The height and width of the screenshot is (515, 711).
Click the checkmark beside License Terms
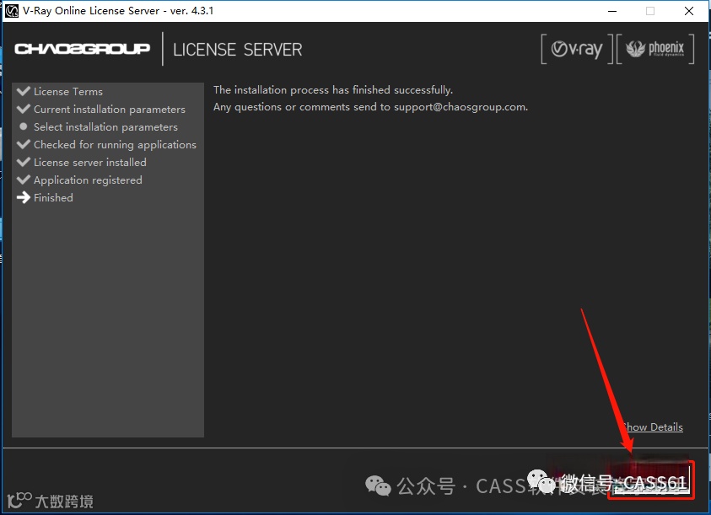pos(23,91)
